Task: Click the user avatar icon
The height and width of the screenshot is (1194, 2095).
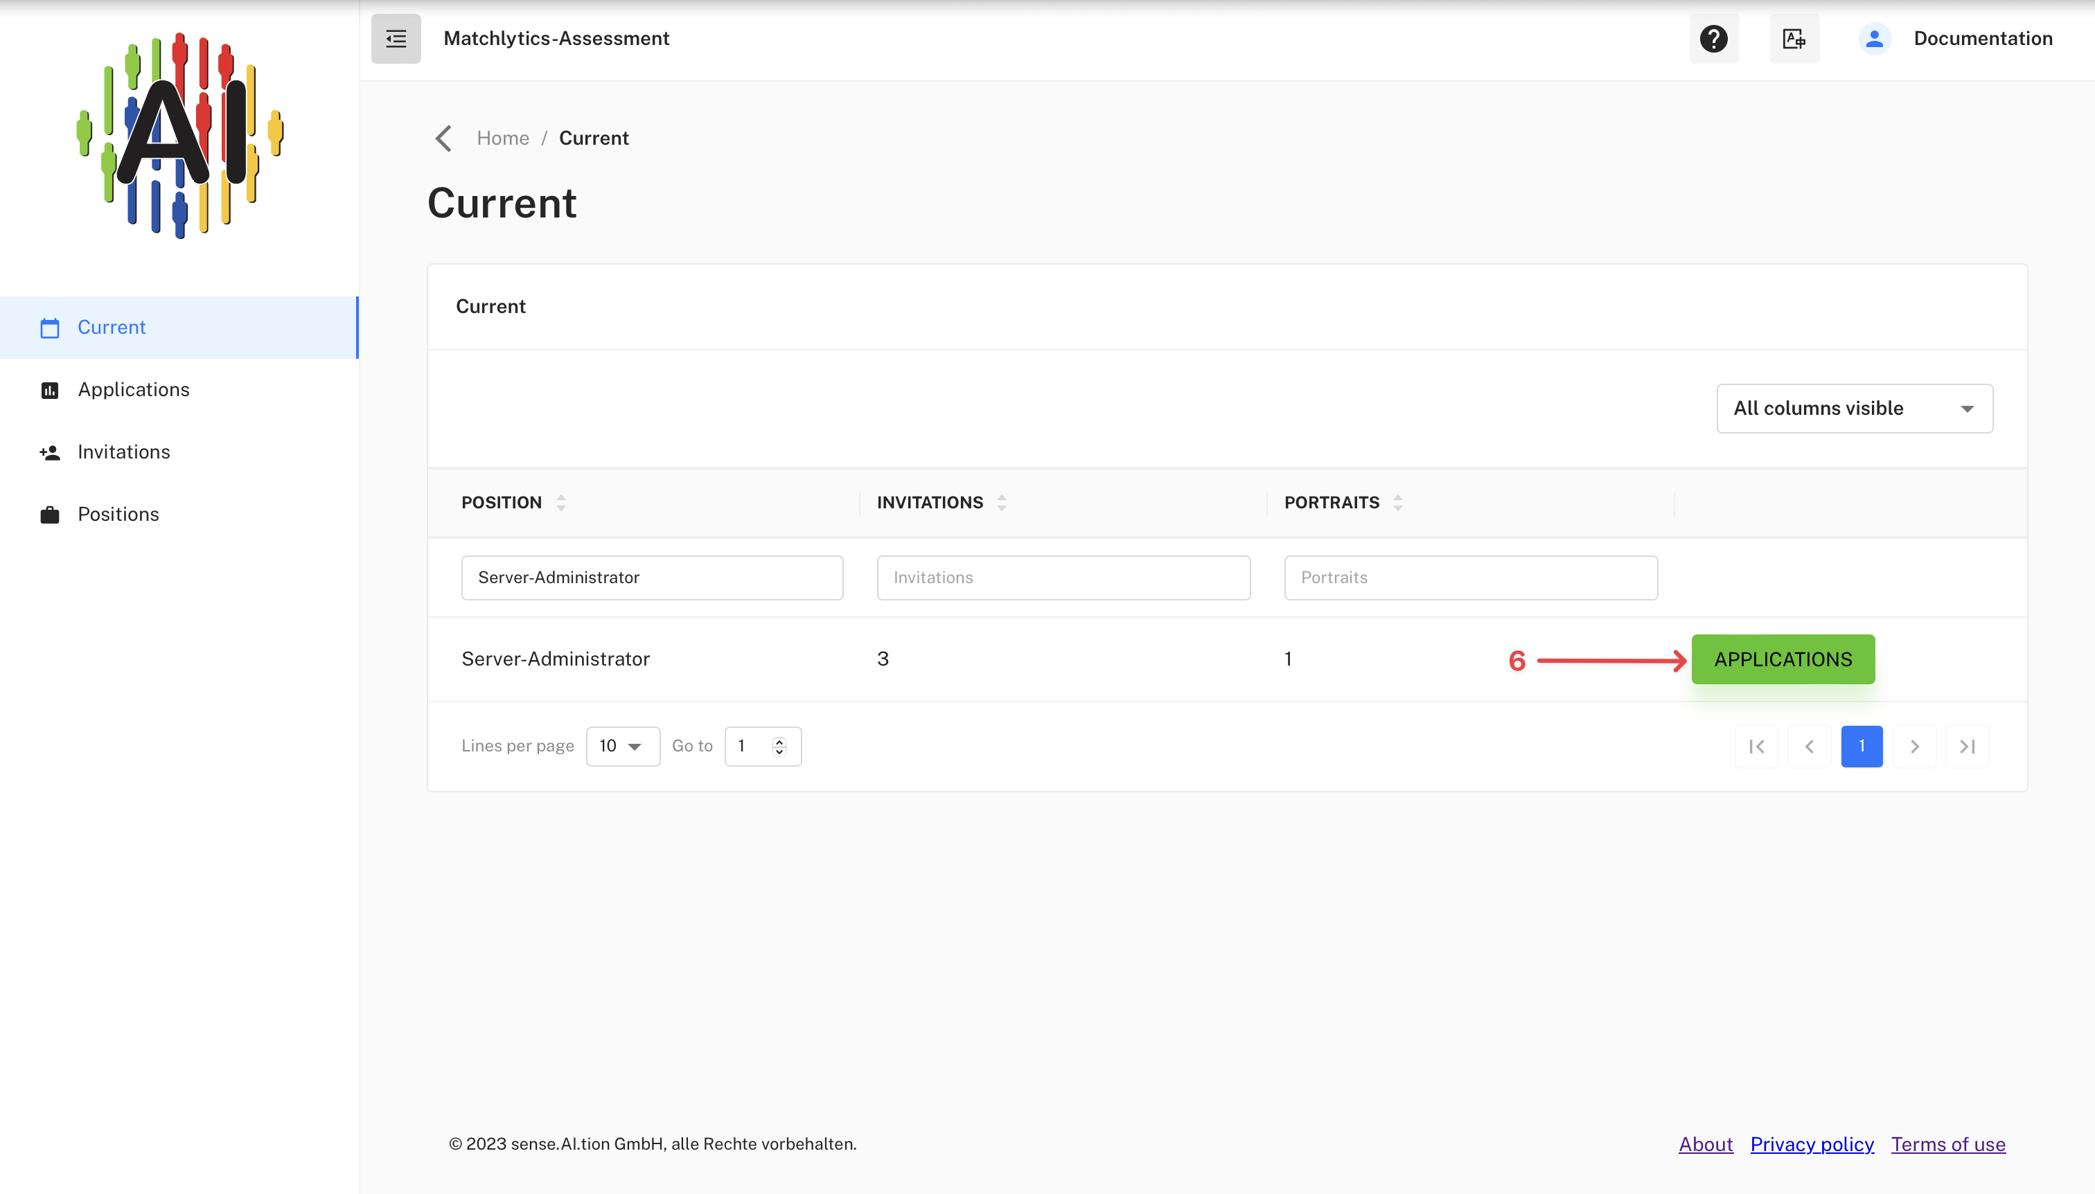Action: (1874, 39)
